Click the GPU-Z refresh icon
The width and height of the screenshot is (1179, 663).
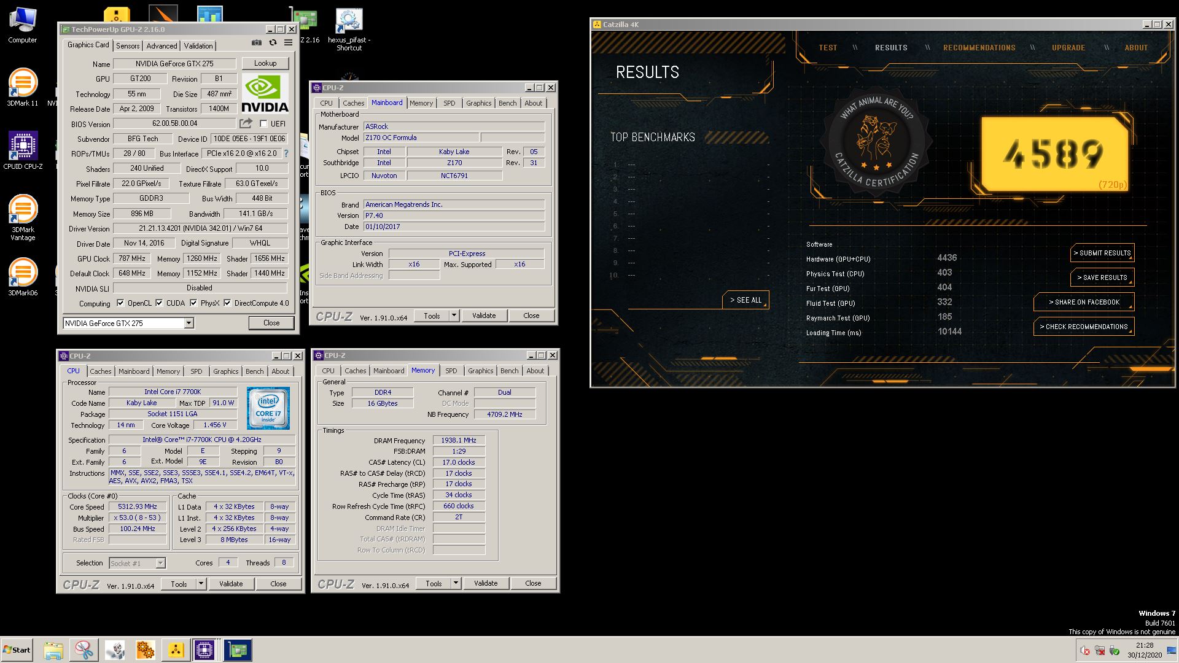pos(273,43)
